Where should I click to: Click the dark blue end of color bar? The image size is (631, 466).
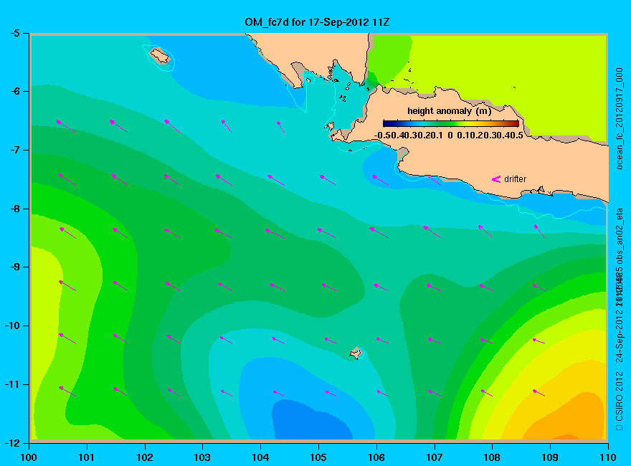(x=386, y=123)
